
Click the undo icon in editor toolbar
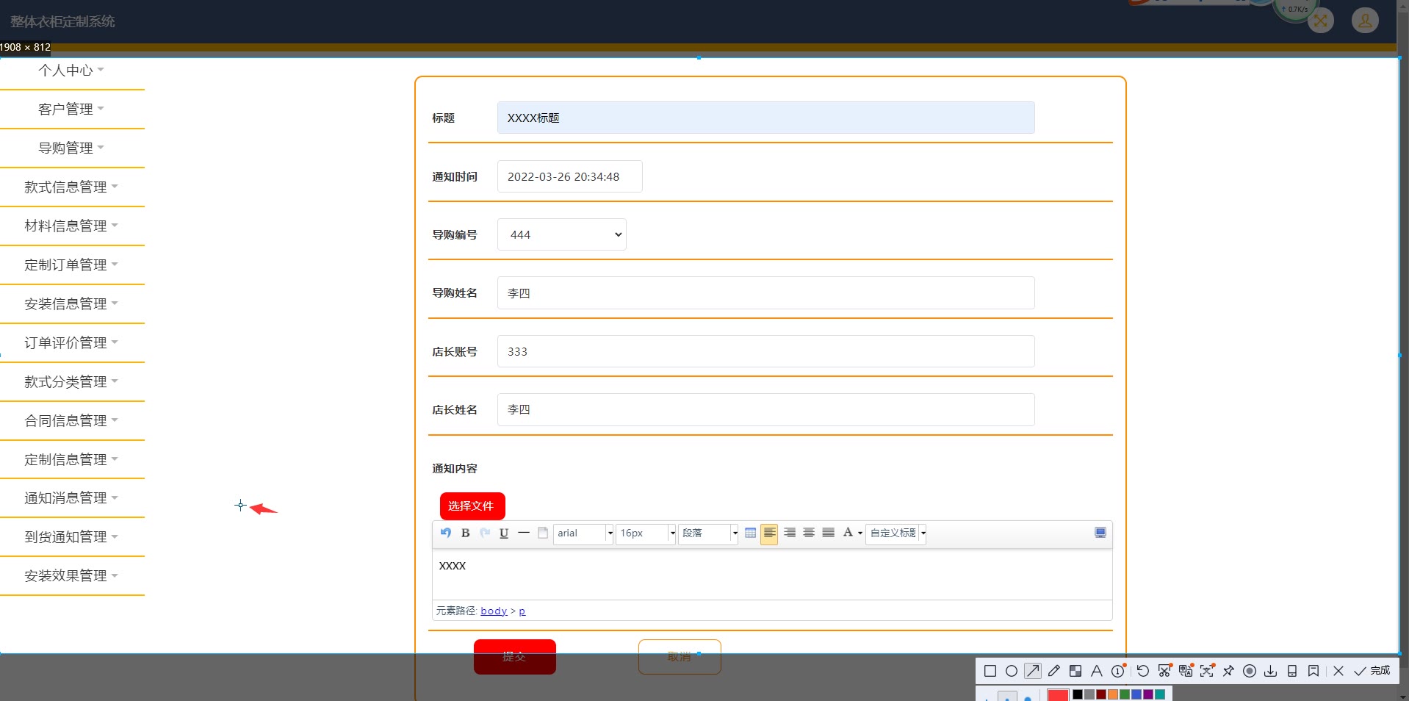446,533
